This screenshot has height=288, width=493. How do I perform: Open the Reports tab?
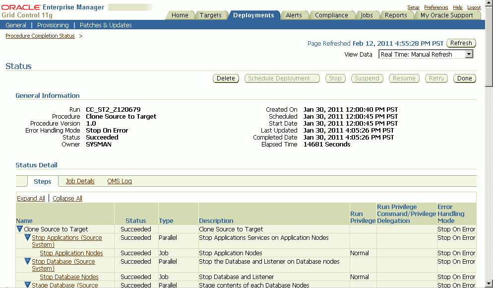396,15
